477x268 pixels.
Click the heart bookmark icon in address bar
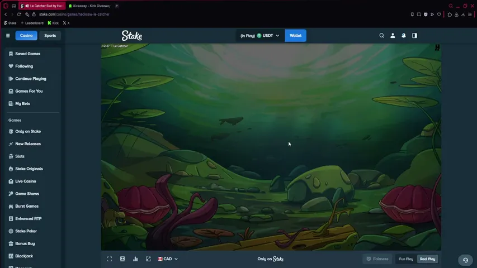click(439, 15)
